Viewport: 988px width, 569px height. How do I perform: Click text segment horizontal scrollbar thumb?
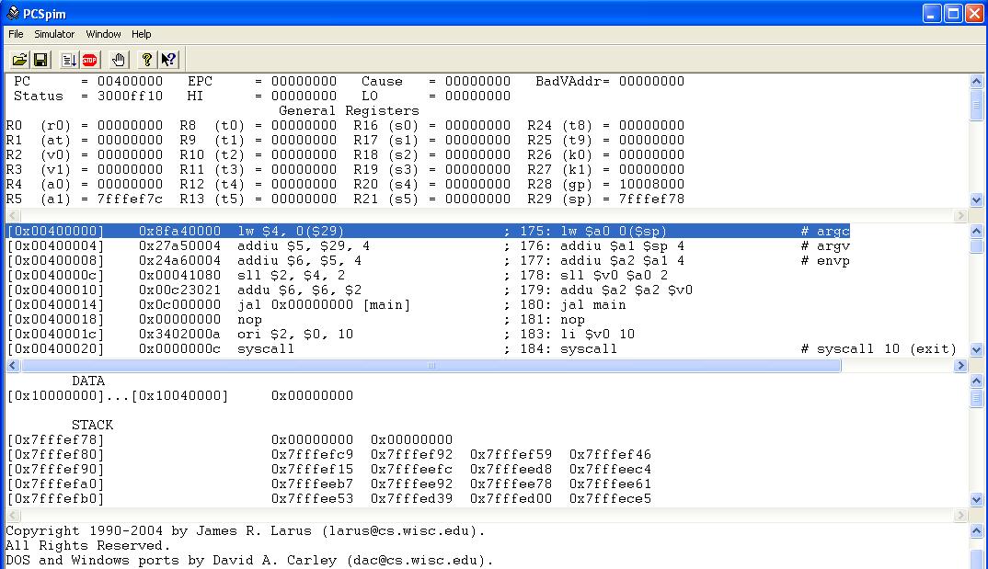click(x=431, y=366)
